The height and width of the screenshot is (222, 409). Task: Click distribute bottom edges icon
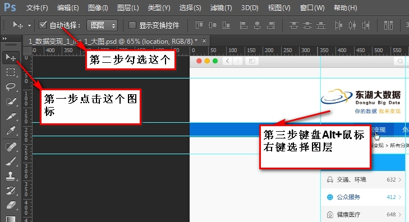click(321, 25)
